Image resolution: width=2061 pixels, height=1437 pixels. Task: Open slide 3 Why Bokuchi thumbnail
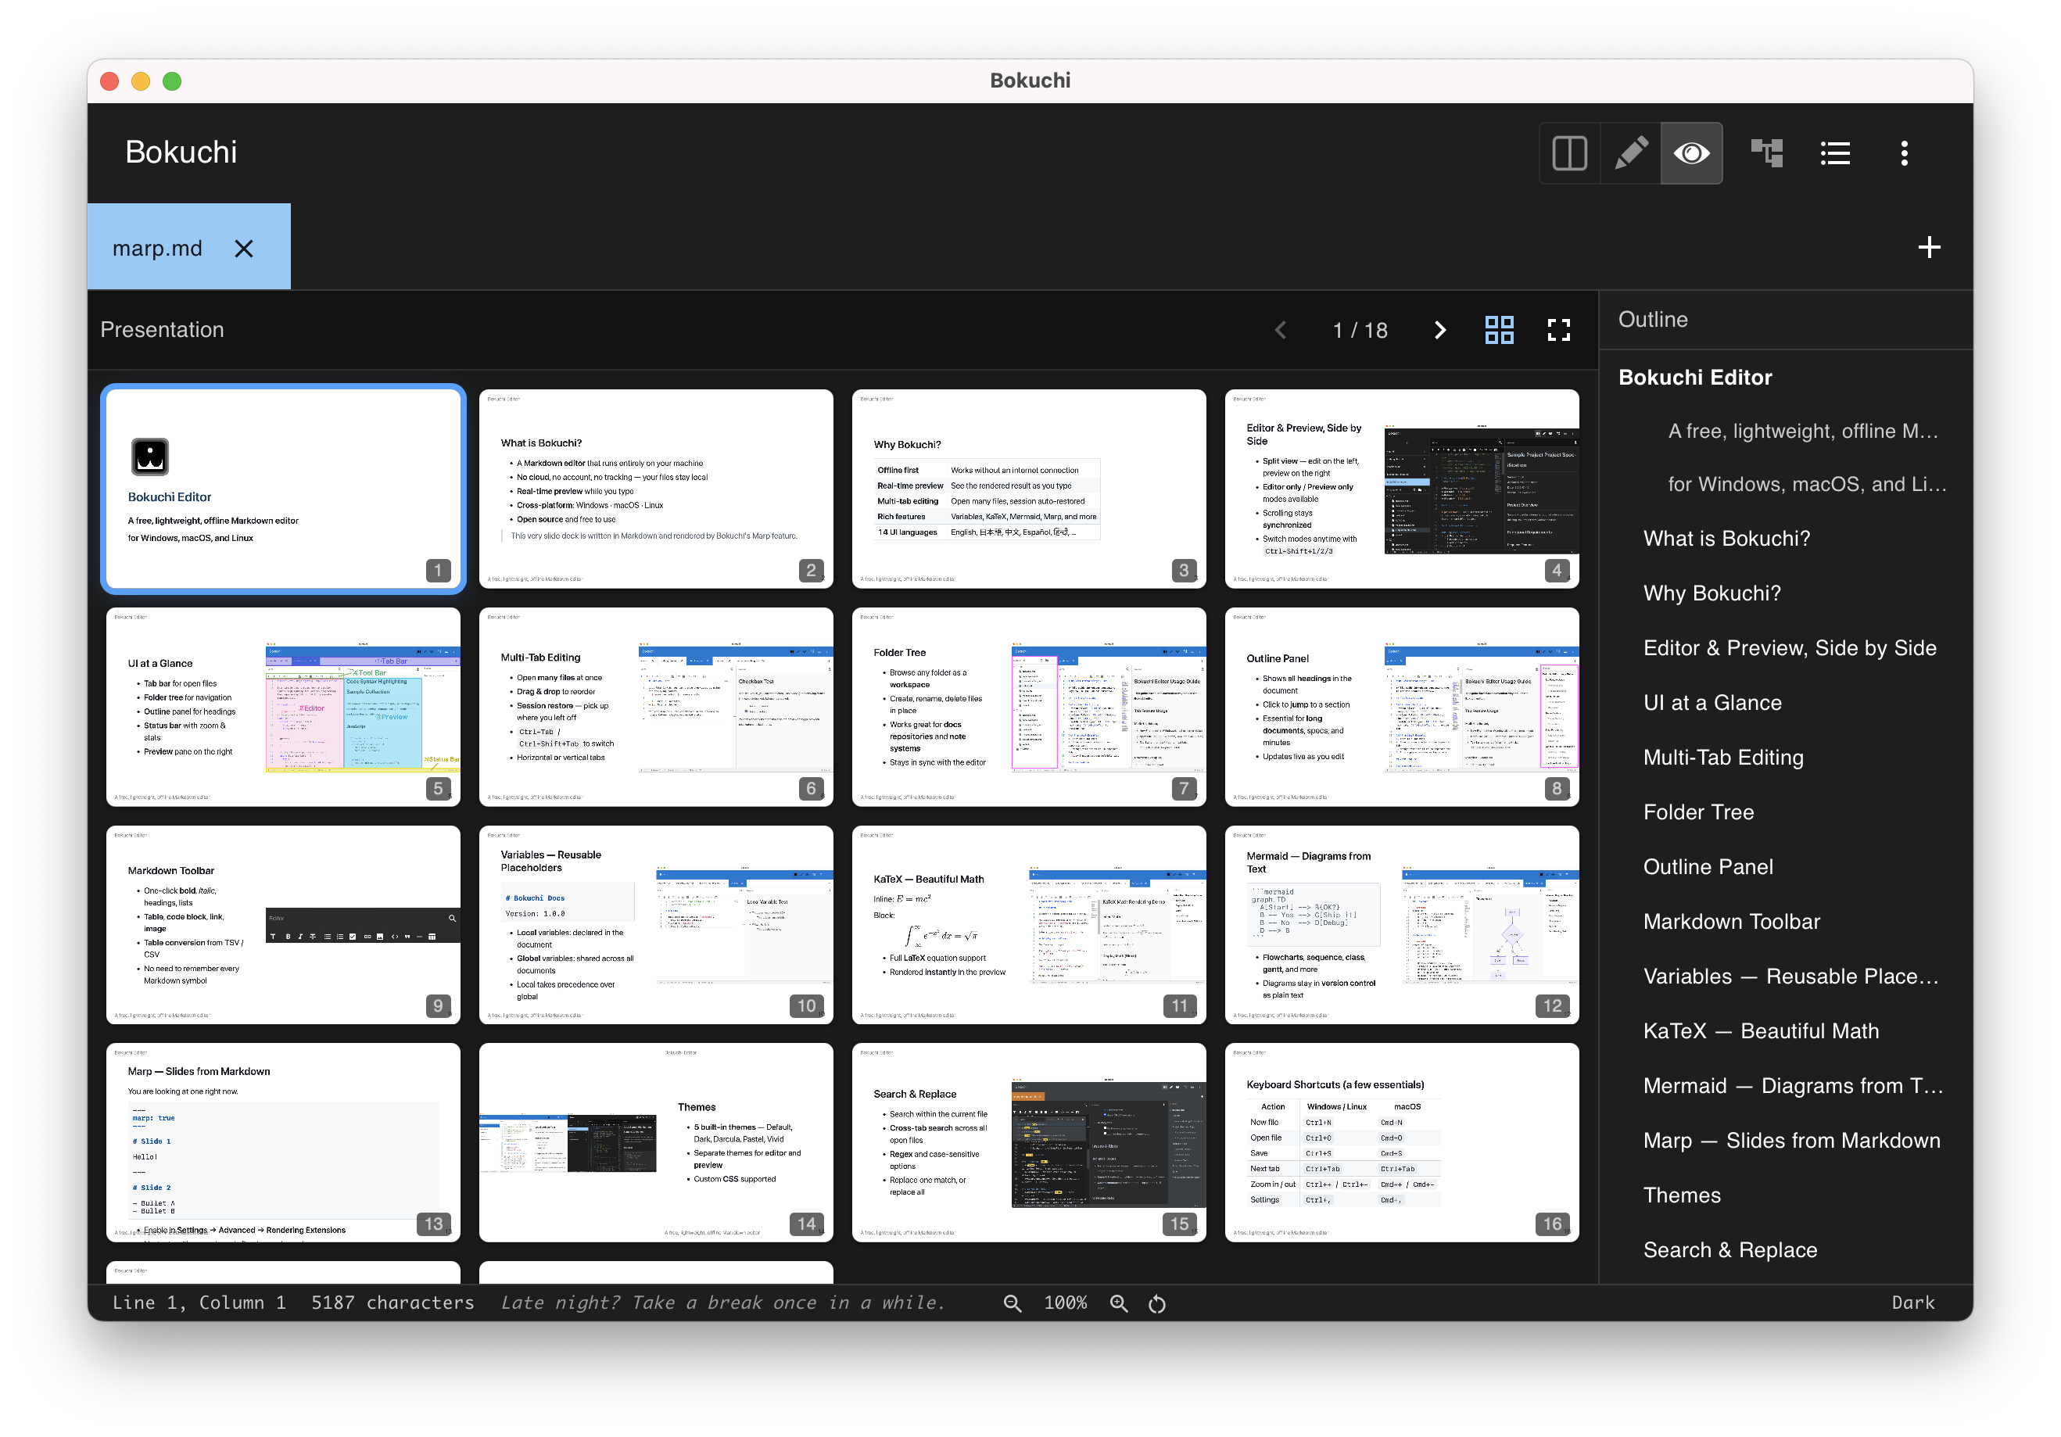(1029, 489)
